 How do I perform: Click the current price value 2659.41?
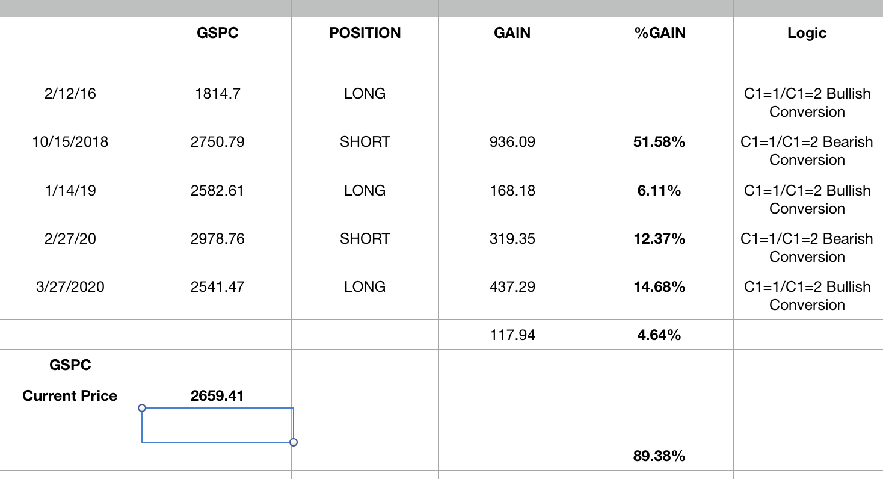(x=218, y=395)
